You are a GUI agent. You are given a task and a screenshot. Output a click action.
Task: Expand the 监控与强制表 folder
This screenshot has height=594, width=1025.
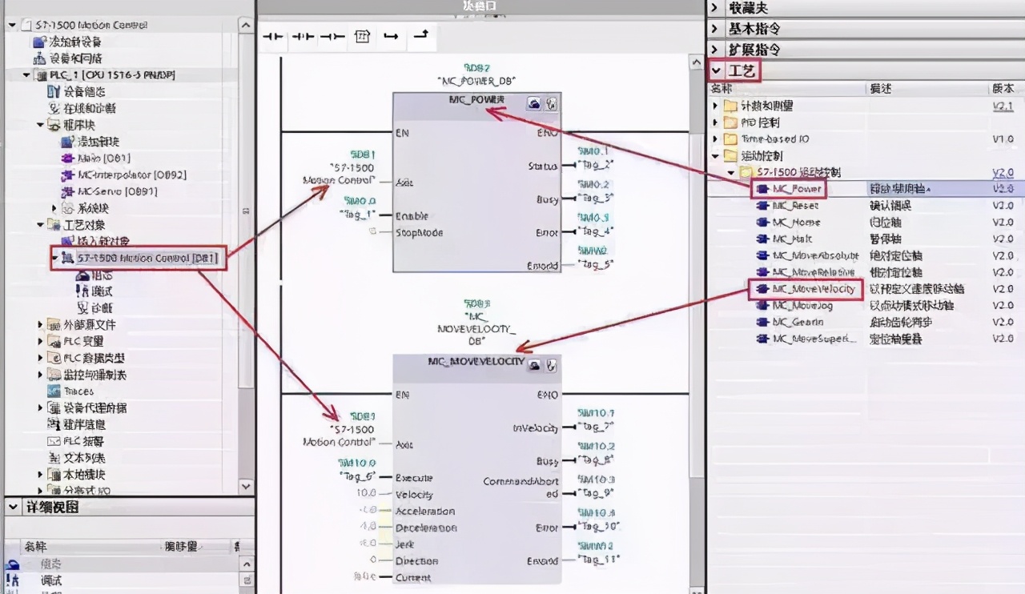[41, 375]
